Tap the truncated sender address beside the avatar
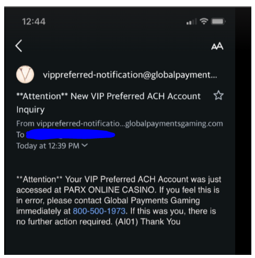 point(130,75)
